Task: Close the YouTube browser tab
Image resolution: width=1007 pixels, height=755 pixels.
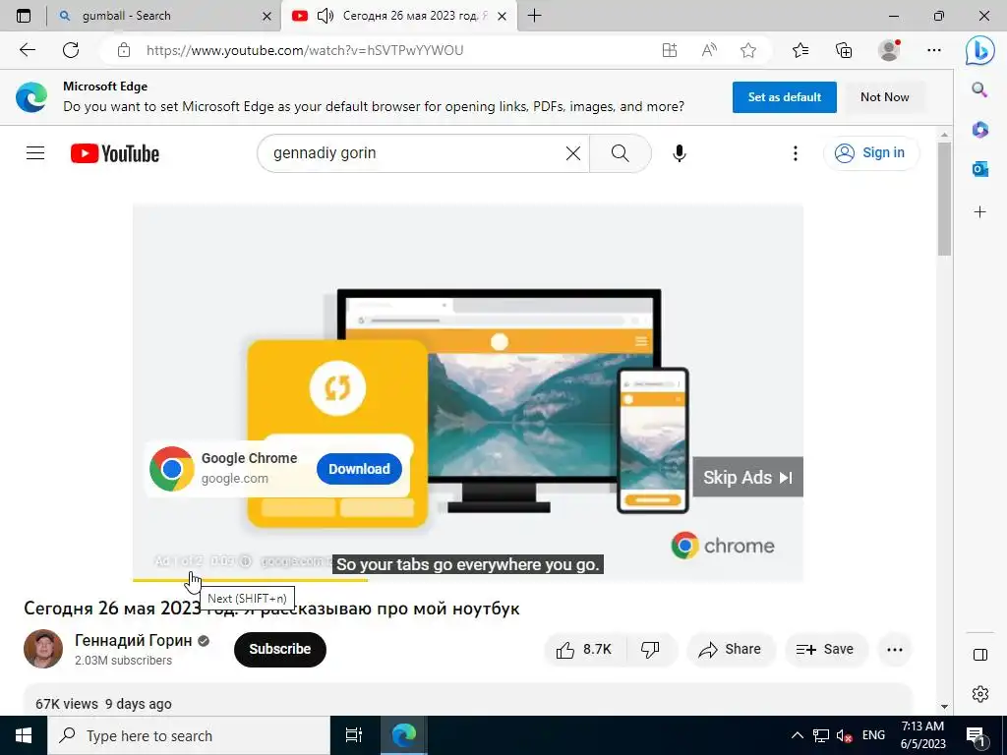Action: [503, 16]
